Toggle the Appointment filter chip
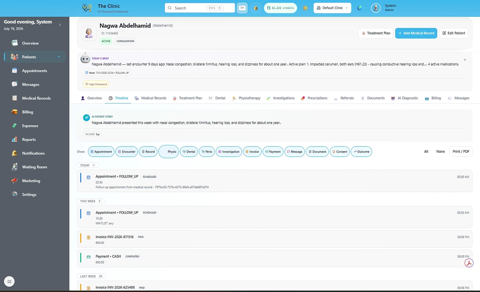Image resolution: width=480 pixels, height=292 pixels. tap(101, 152)
